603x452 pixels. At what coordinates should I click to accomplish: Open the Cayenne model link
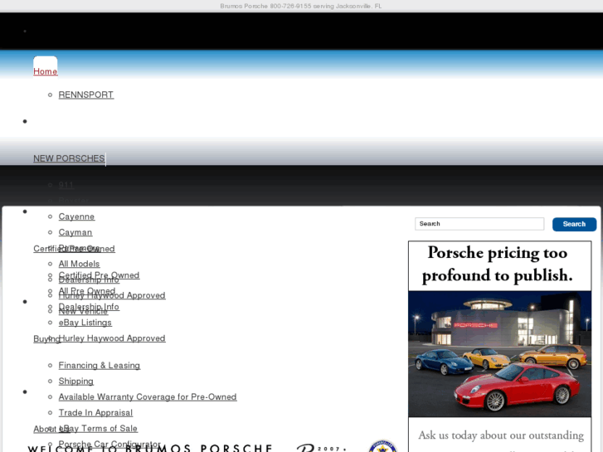point(76,216)
